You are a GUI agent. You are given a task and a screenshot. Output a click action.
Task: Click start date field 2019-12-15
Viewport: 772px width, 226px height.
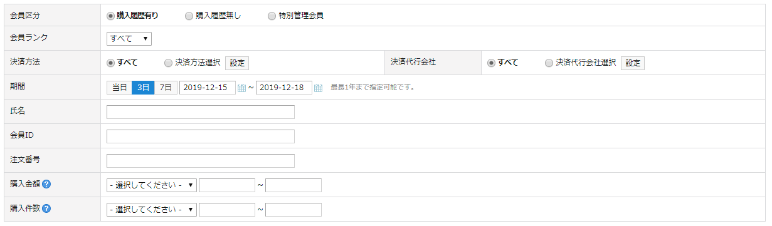[208, 88]
